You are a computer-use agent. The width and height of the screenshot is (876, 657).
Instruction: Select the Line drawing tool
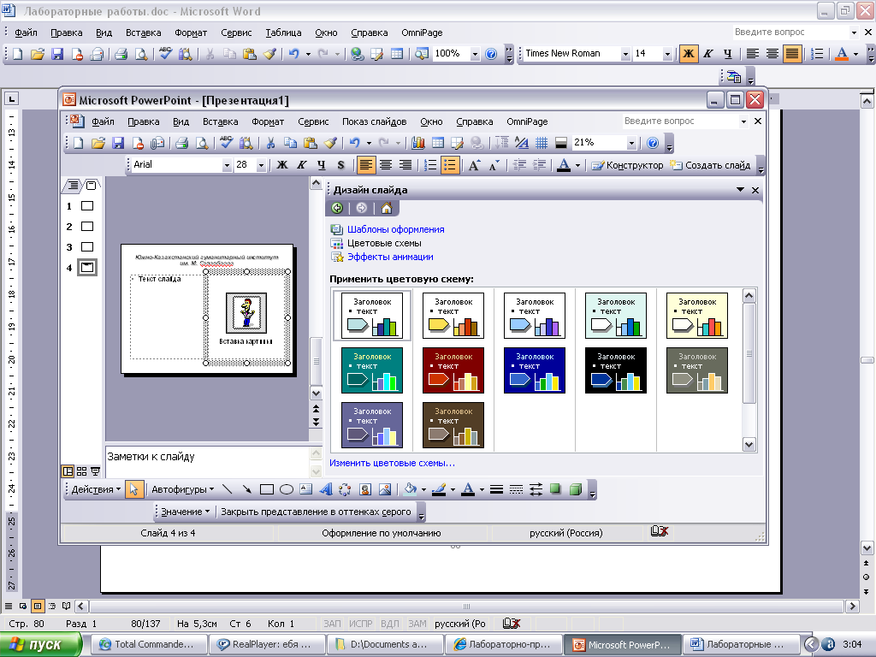pos(227,489)
